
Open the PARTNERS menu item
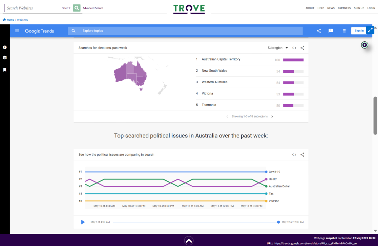pyautogui.click(x=344, y=8)
